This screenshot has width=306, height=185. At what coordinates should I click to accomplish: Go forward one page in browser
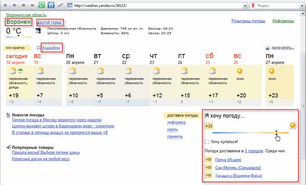coord(24,5)
